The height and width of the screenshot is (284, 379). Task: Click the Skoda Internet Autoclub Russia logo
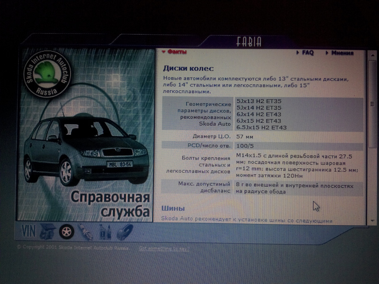(x=47, y=74)
